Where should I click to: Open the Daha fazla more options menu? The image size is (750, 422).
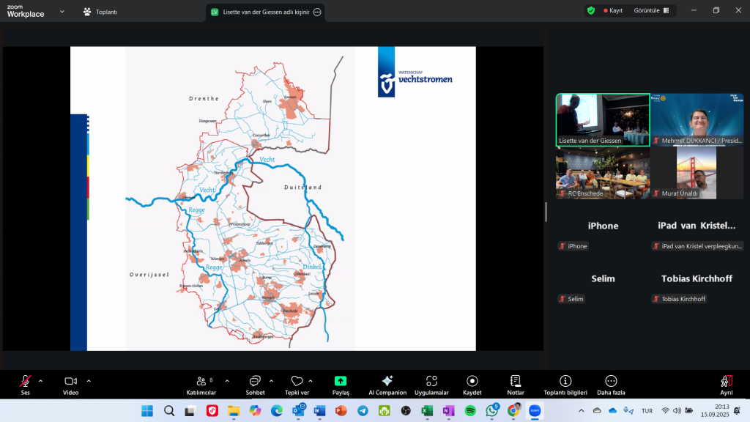pyautogui.click(x=611, y=381)
